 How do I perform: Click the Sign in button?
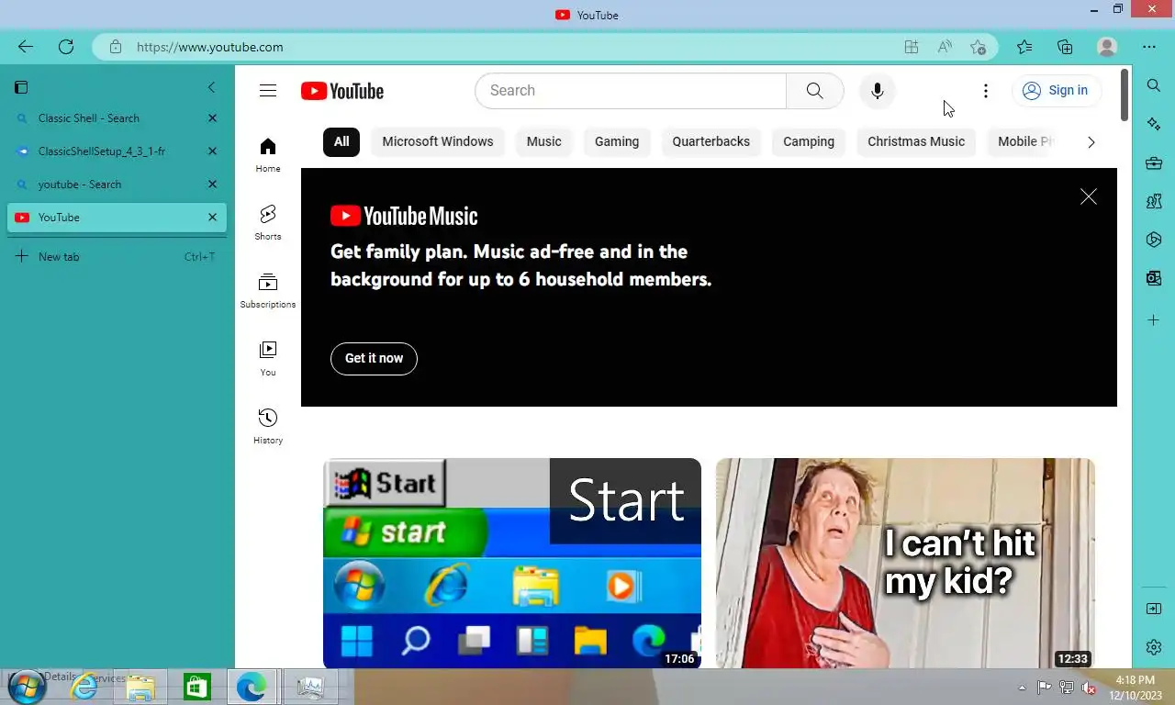[x=1057, y=91]
